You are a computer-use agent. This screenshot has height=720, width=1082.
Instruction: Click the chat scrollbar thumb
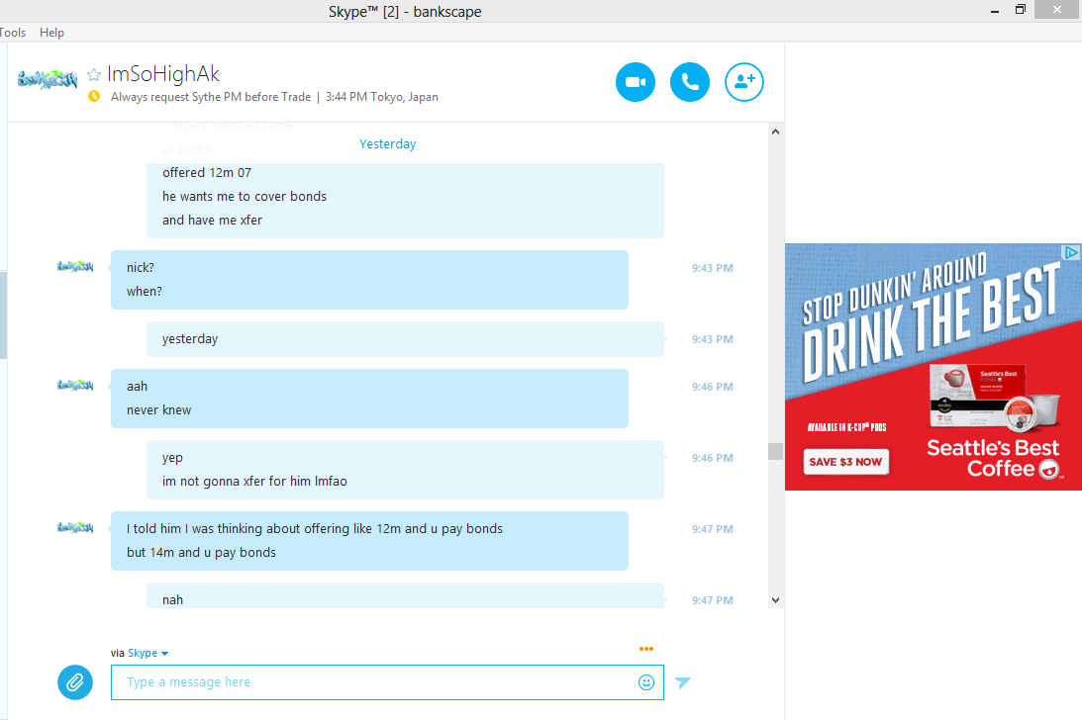776,451
